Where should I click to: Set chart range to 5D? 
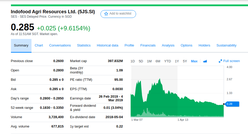click(141, 61)
